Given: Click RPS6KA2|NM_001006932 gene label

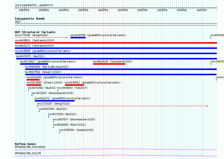Looking at the screenshot, I should pos(30,147).
